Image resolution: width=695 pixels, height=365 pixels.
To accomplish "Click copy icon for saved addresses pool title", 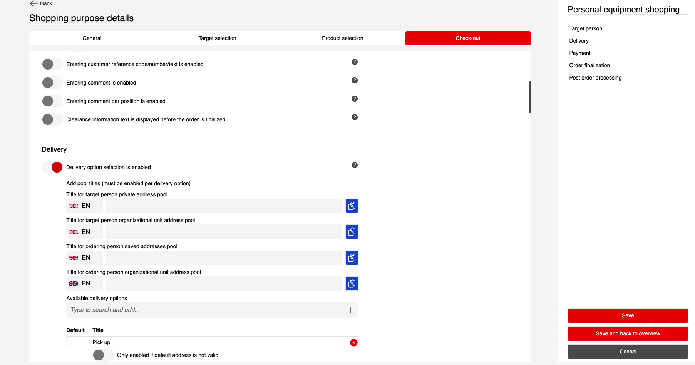I will coord(352,258).
